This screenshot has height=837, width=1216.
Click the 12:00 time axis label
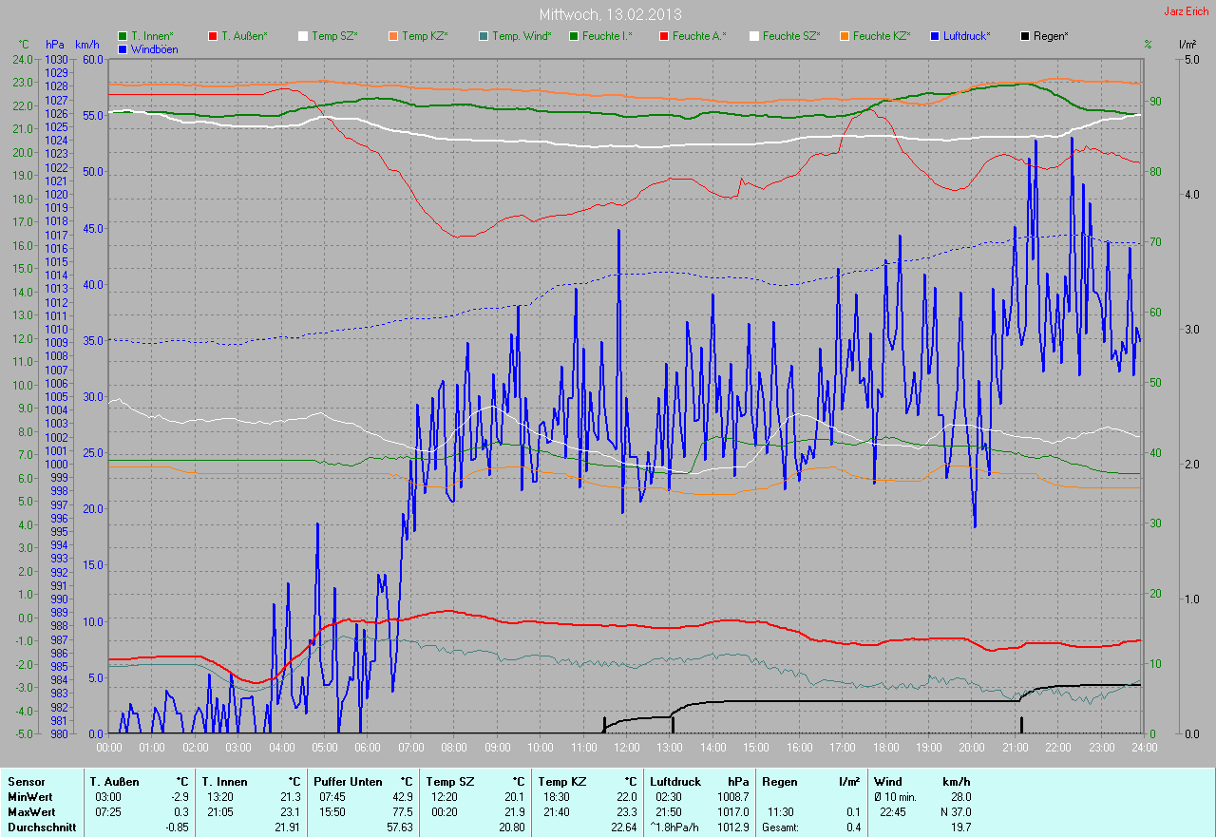627,748
